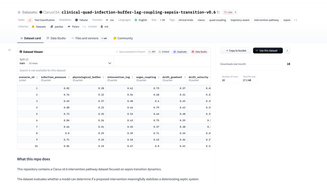Sort by the infection_pressure column sort icon

coord(69,77)
